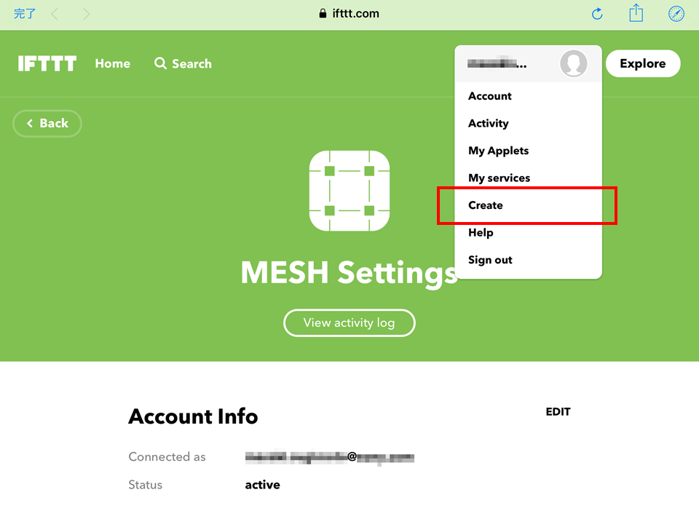
Task: Click the search magnifier icon
Action: [160, 63]
